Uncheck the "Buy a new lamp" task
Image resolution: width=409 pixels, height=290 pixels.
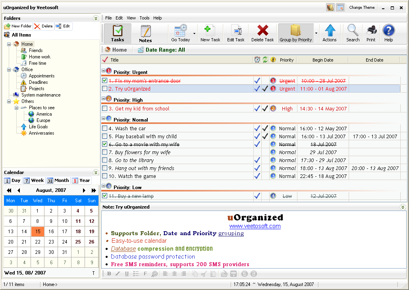pyautogui.click(x=104, y=196)
